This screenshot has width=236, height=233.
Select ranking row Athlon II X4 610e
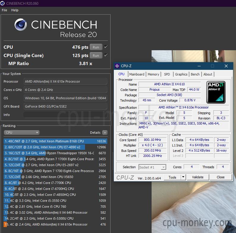tap(55, 224)
